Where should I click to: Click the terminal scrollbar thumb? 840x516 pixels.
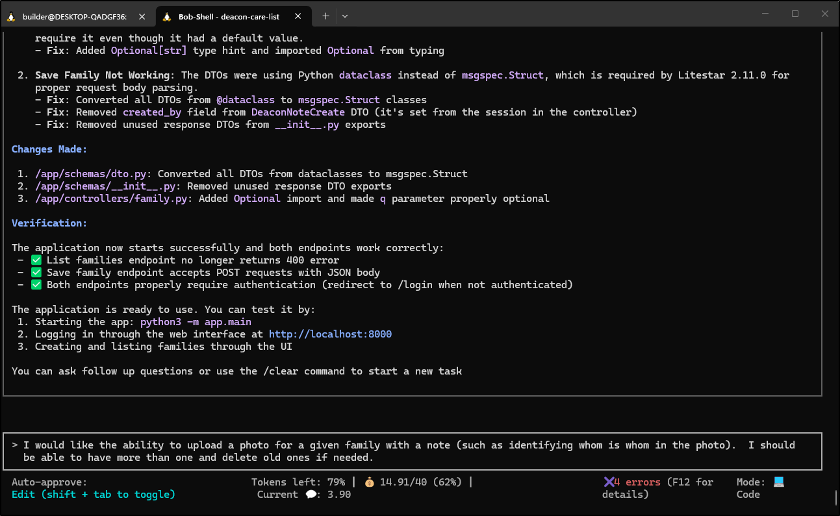tap(835, 497)
